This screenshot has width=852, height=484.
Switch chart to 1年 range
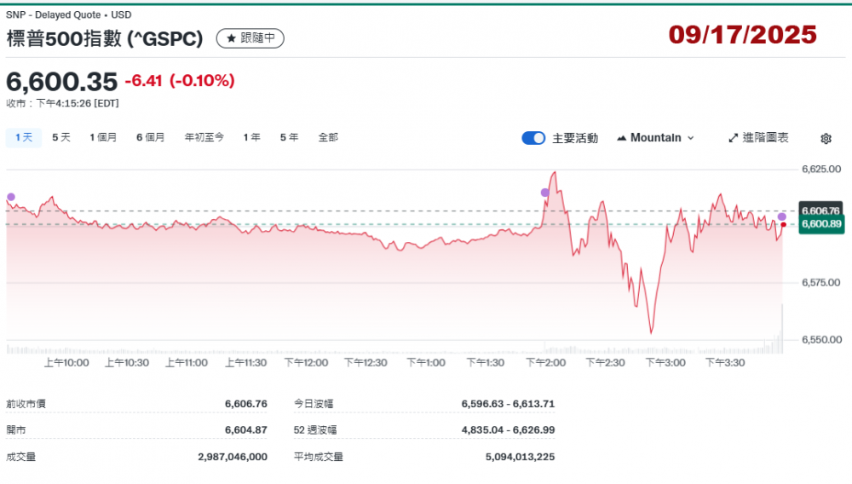(251, 137)
